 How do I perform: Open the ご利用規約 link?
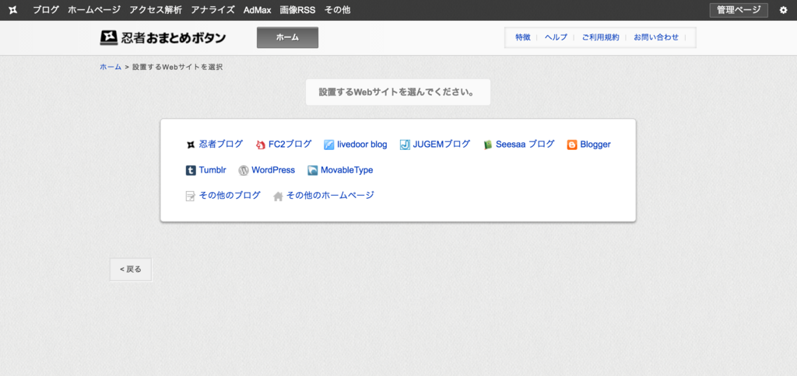coord(600,37)
